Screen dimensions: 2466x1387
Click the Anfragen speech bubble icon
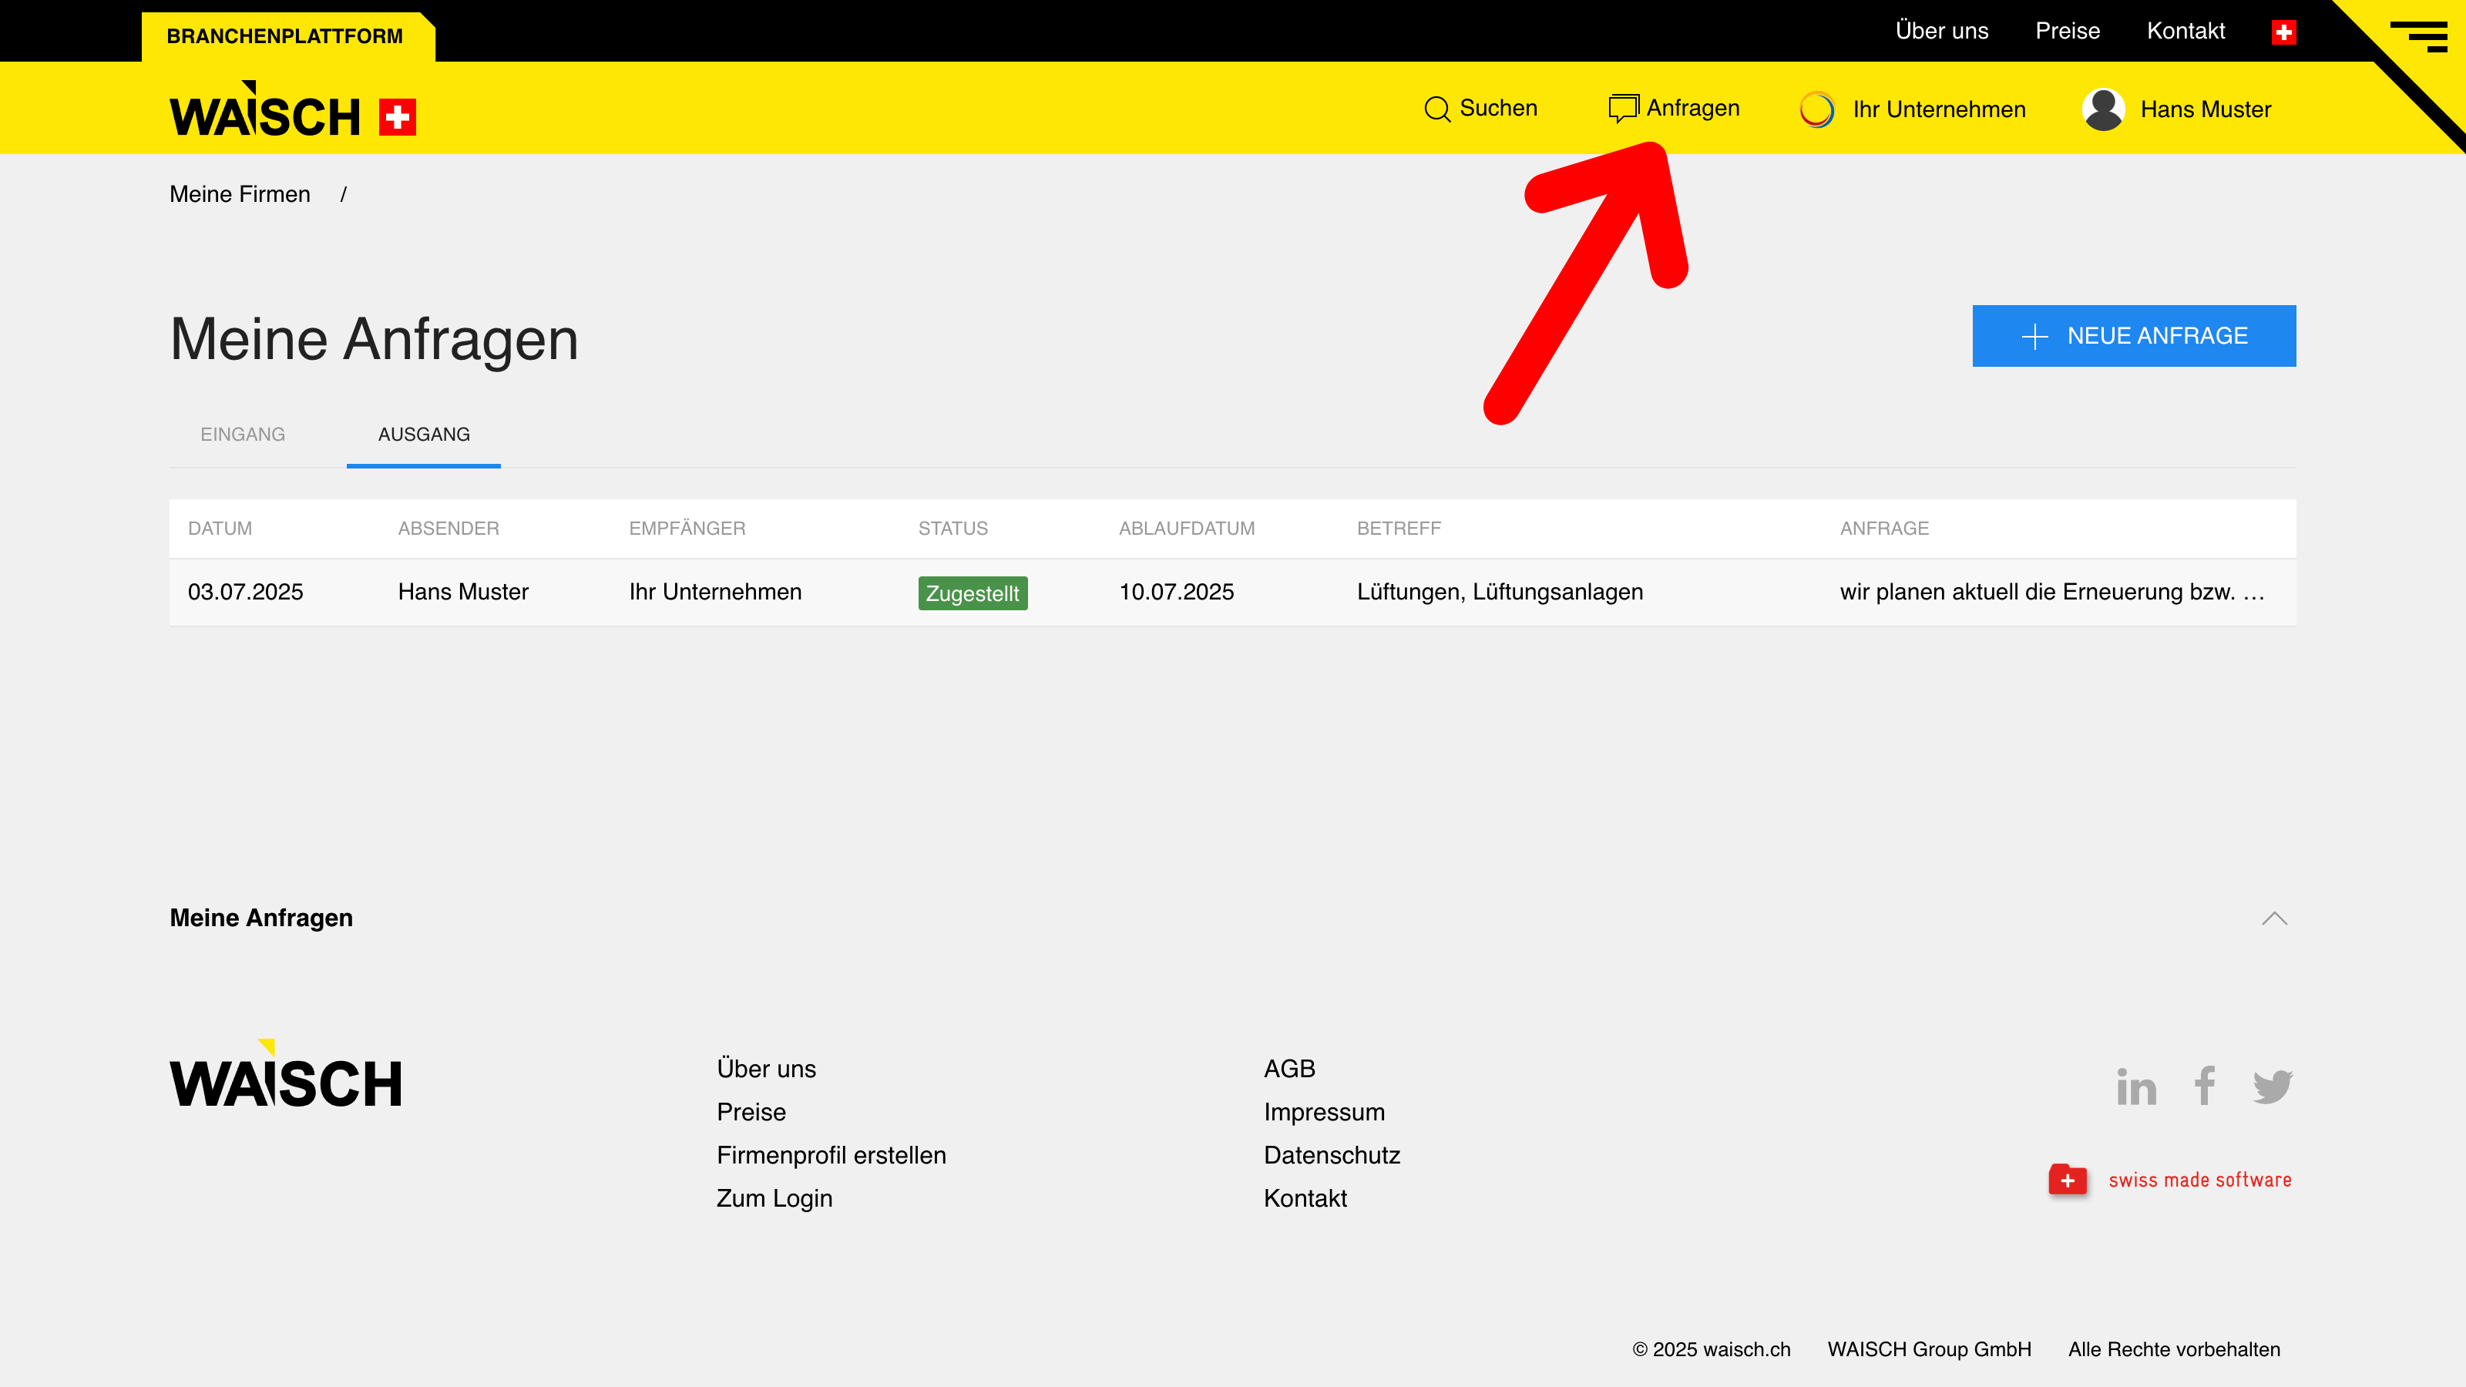tap(1624, 108)
